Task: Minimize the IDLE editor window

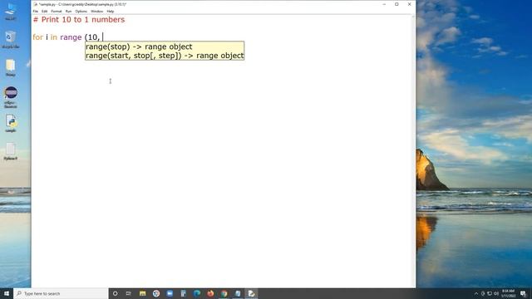Action: pyautogui.click(x=384, y=4)
